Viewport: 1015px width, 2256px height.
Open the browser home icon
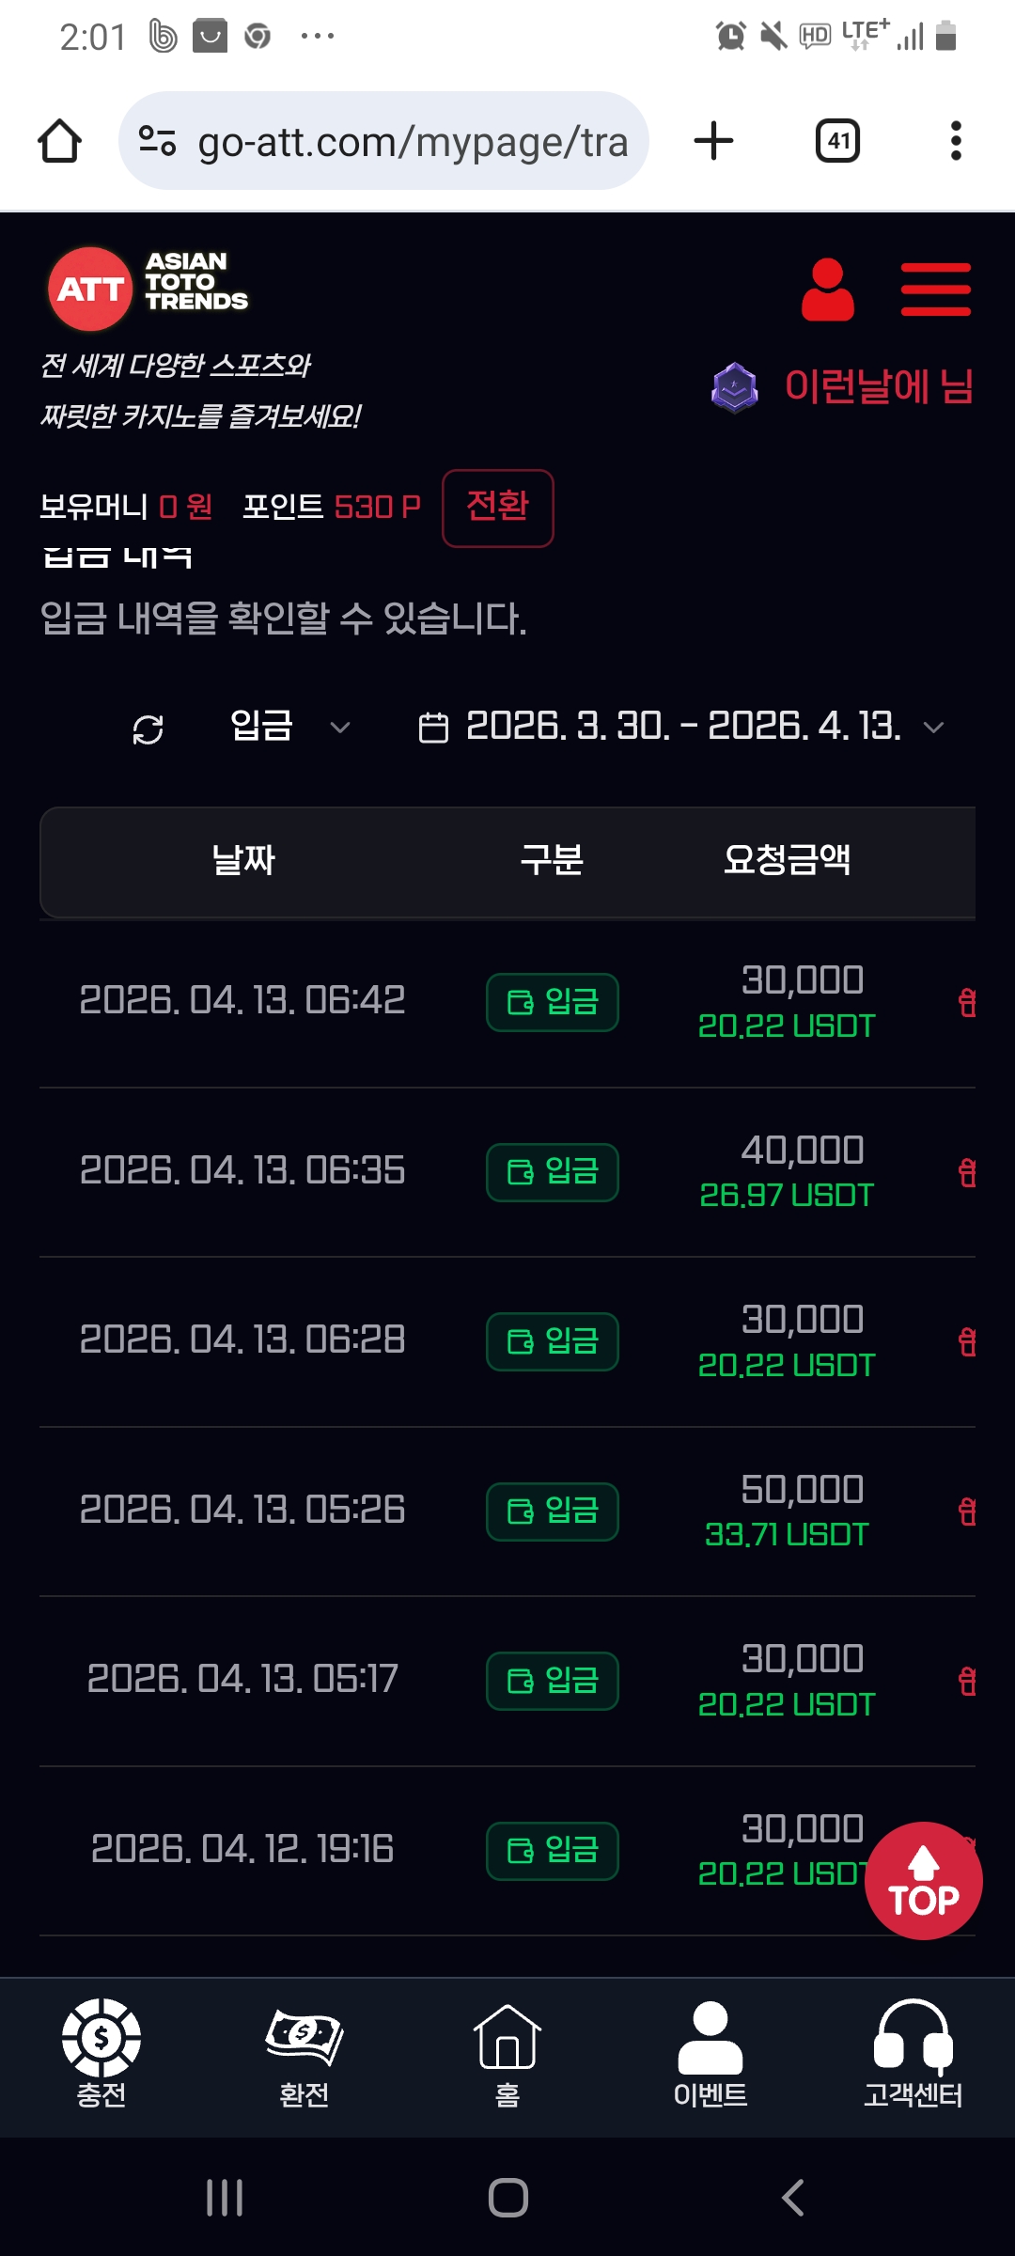pyautogui.click(x=59, y=142)
